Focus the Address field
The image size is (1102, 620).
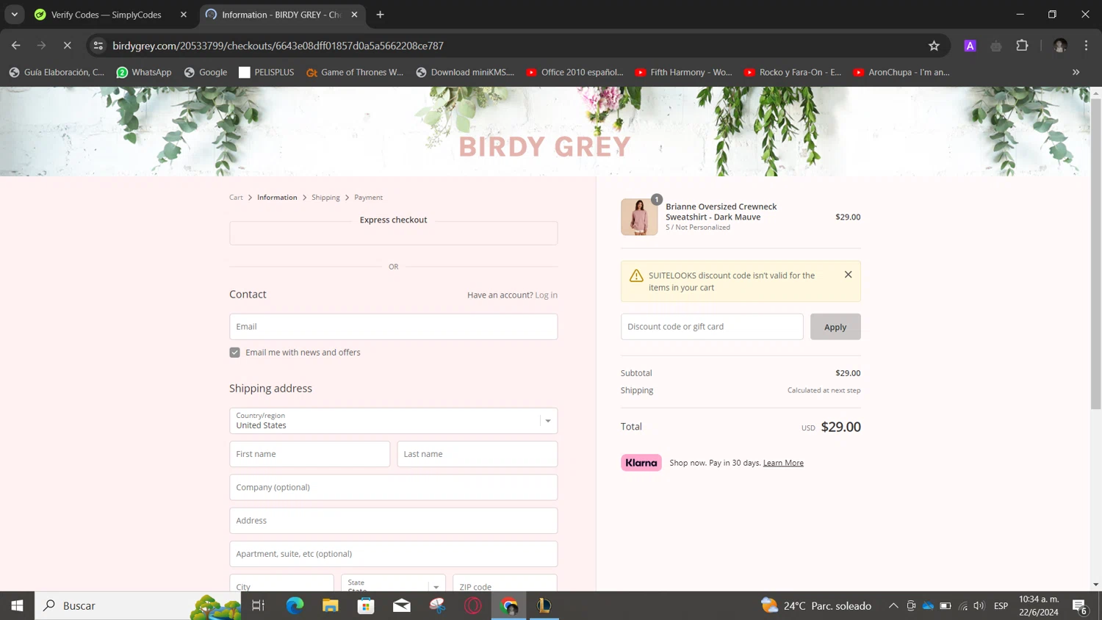click(x=393, y=521)
